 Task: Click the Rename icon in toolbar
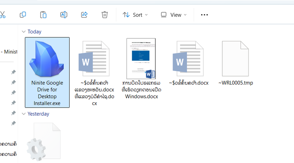tap(64, 15)
